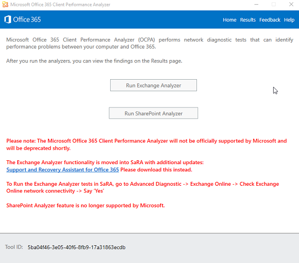Screen dimensions: 299x263
Task: Click the 'Office 365' header text
Action: coord(27,20)
